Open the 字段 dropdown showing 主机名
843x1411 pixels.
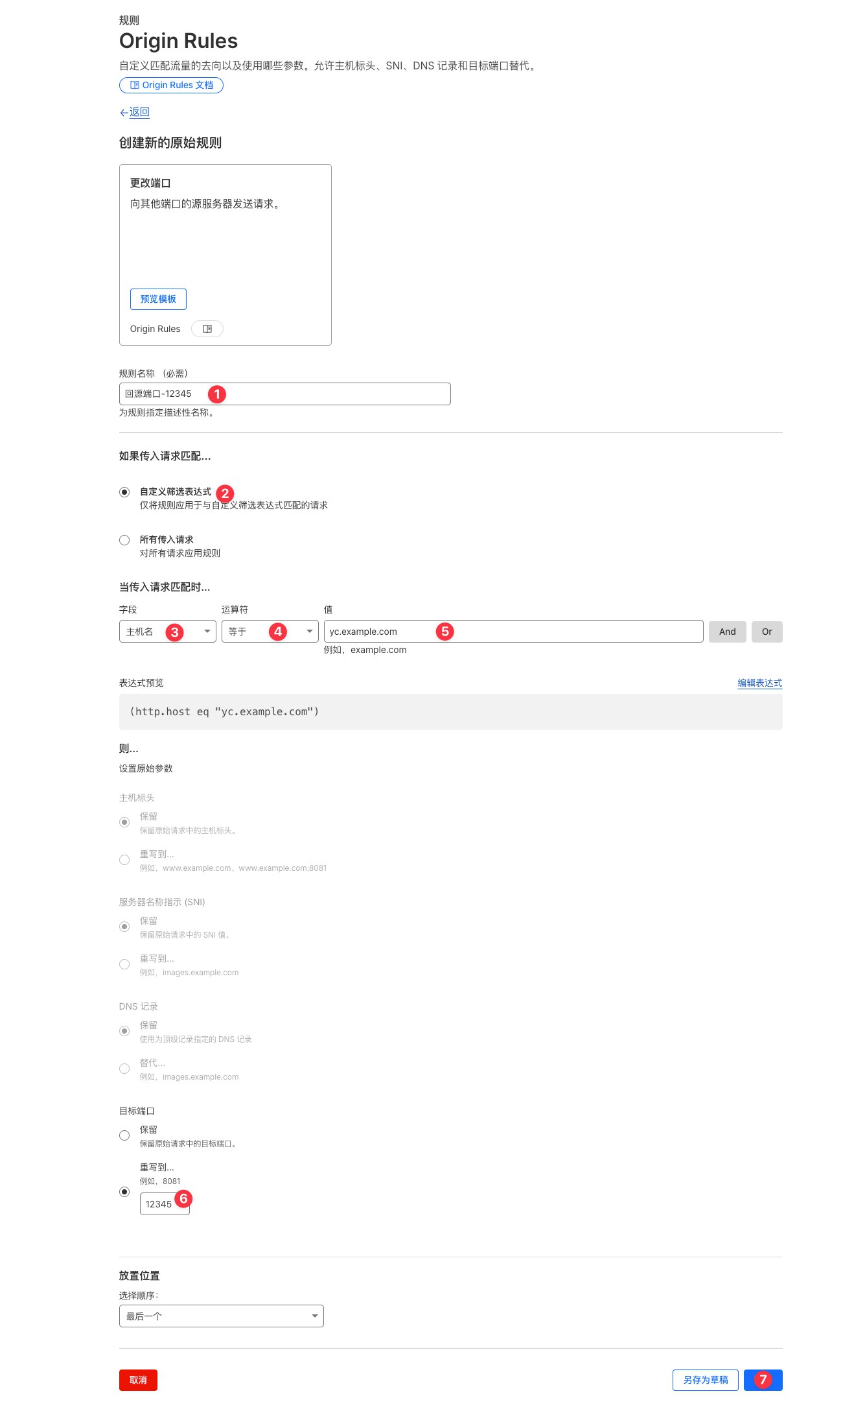167,632
